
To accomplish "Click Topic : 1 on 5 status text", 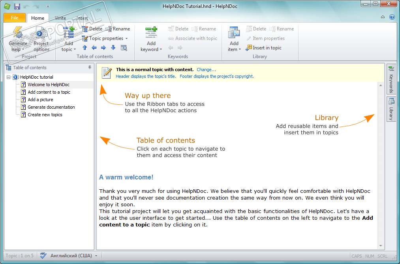I will 19,256.
